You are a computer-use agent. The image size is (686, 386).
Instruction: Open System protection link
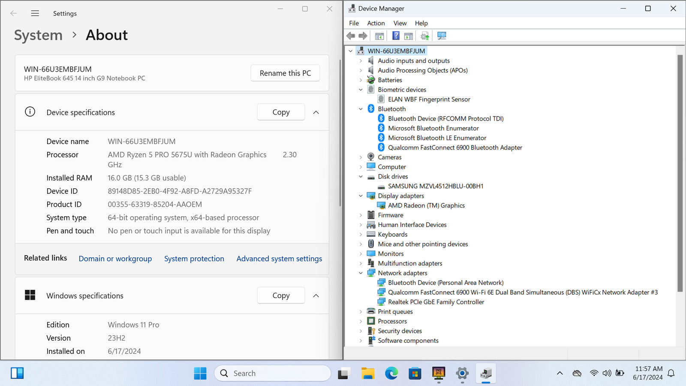194,259
